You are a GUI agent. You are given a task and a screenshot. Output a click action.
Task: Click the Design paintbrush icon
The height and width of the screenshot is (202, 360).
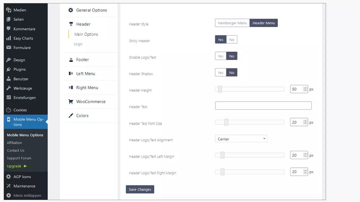[x=9, y=60]
